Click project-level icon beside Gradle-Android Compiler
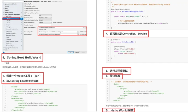188x112 pixels. 21,42
